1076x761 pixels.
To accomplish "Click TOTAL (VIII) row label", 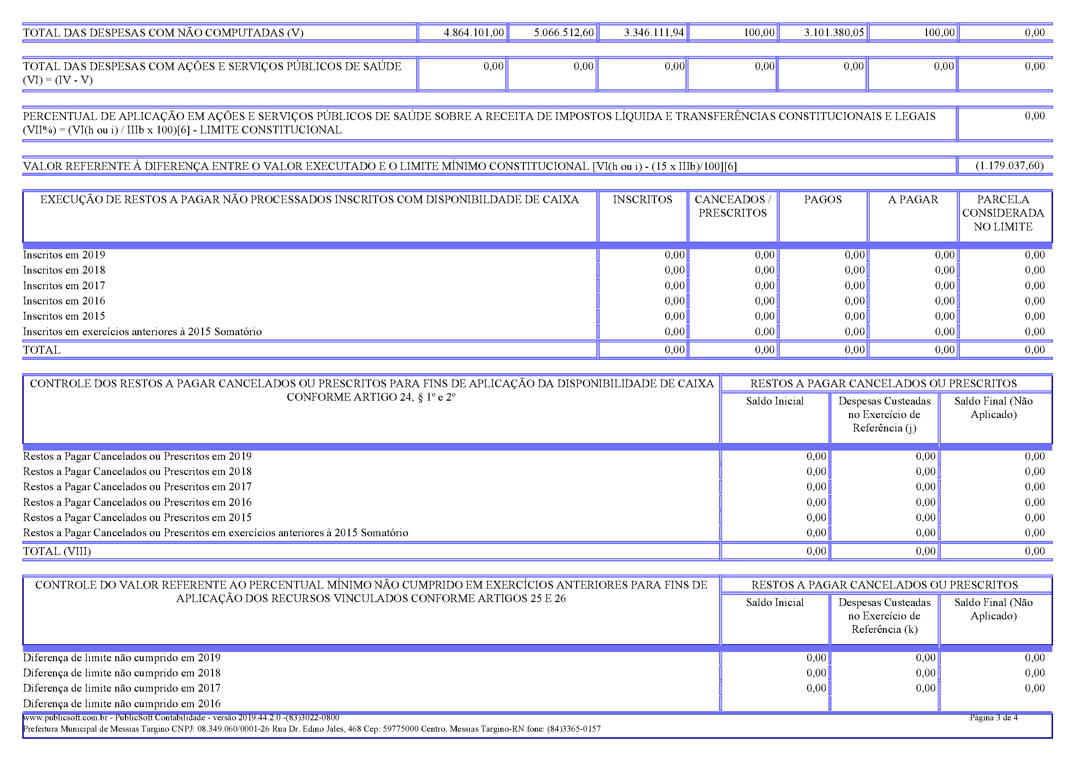I will [57, 551].
